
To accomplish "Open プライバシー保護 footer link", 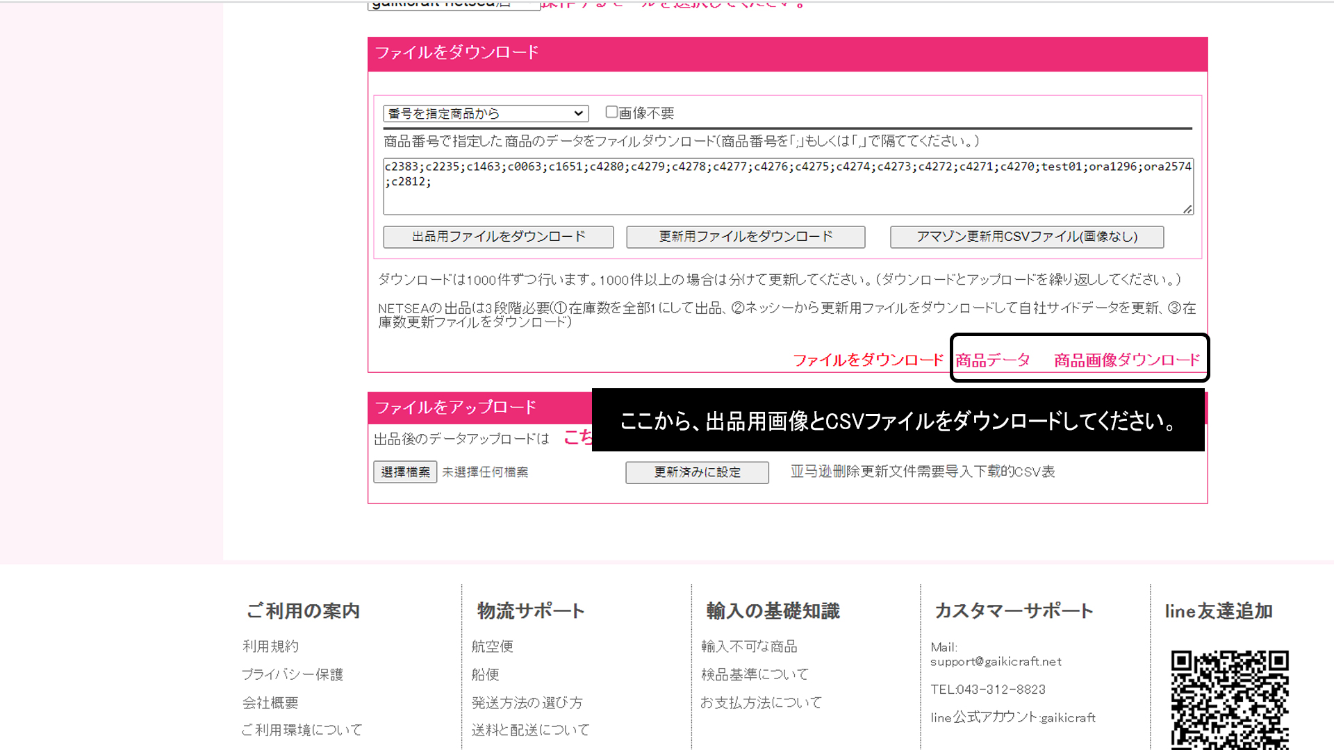I will (292, 674).
